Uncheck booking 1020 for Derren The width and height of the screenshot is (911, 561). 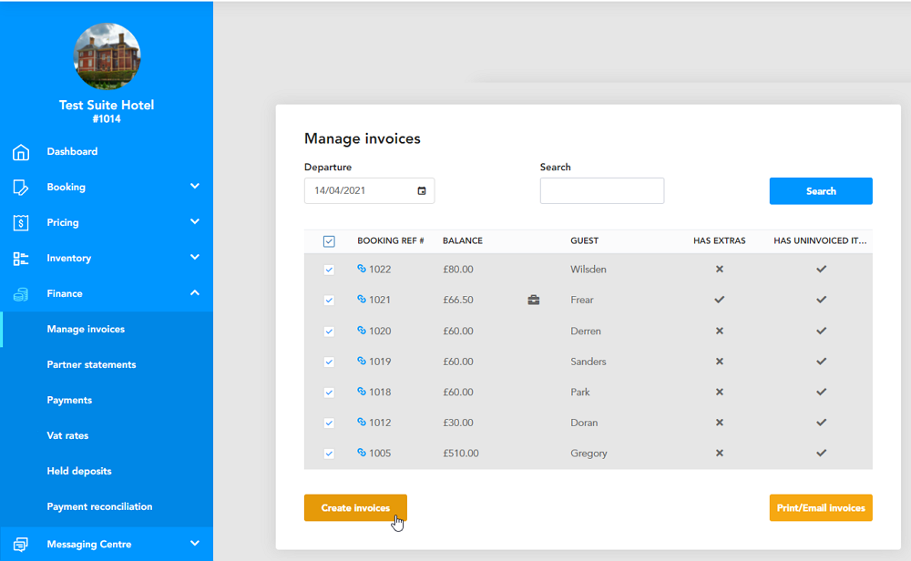pyautogui.click(x=329, y=331)
